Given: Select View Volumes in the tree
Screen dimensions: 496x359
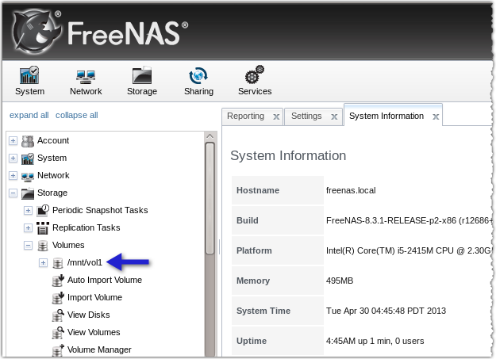Looking at the screenshot, I should [94, 332].
